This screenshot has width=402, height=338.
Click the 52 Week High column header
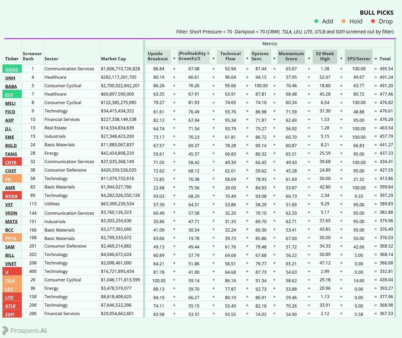[325, 56]
